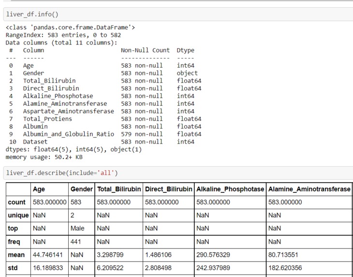Click the liver_df.info() code cell
The image size is (353, 277).
click(x=178, y=15)
